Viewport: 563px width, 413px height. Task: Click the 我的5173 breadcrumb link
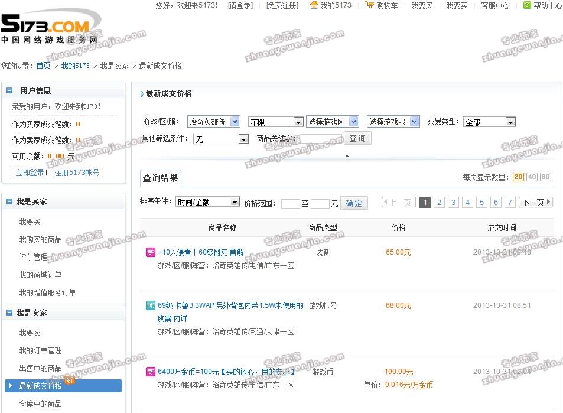click(76, 66)
